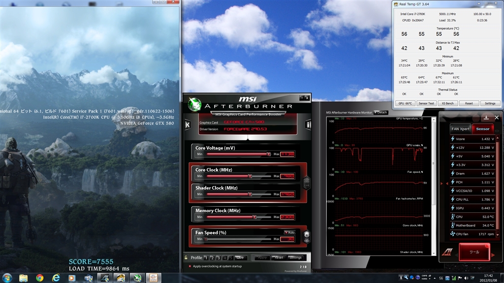The image size is (504, 283).
Task: Click the Core Clock max value field
Action: click(x=287, y=176)
